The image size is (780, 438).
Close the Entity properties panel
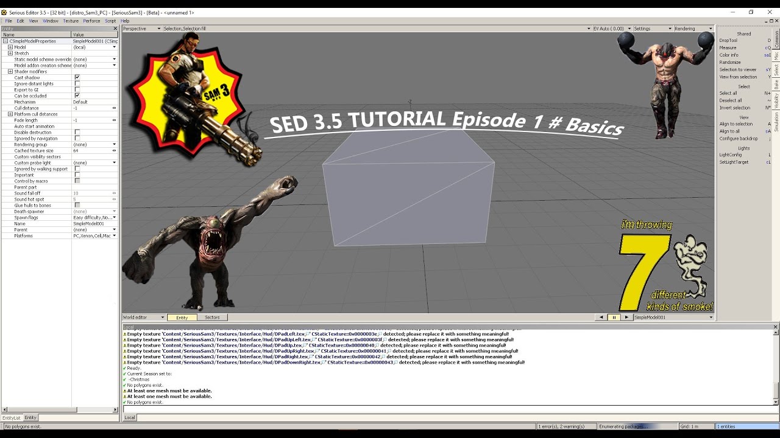point(115,29)
